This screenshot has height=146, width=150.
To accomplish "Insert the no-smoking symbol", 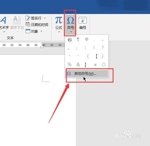I will (x=70, y=40).
